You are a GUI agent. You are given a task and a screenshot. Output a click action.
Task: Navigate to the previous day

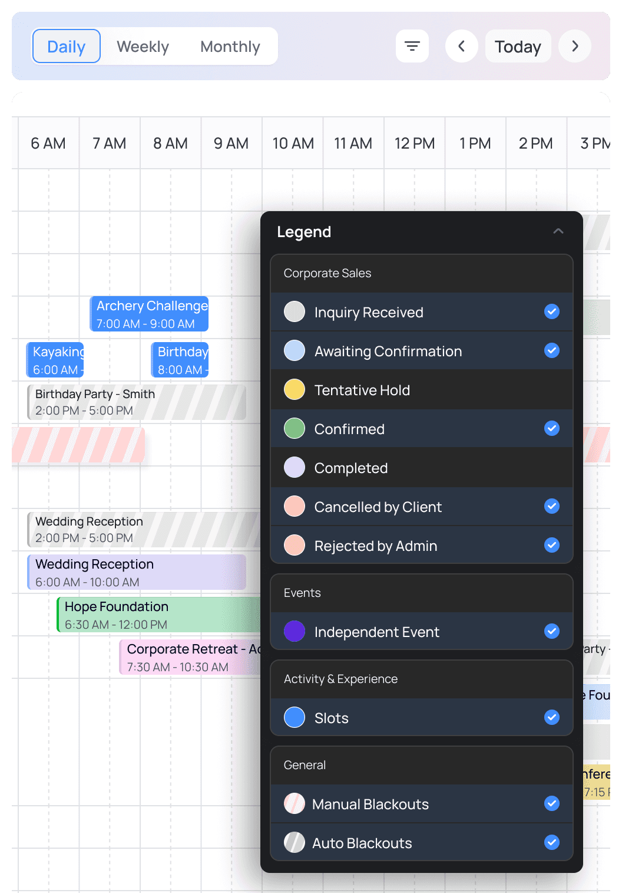click(461, 46)
